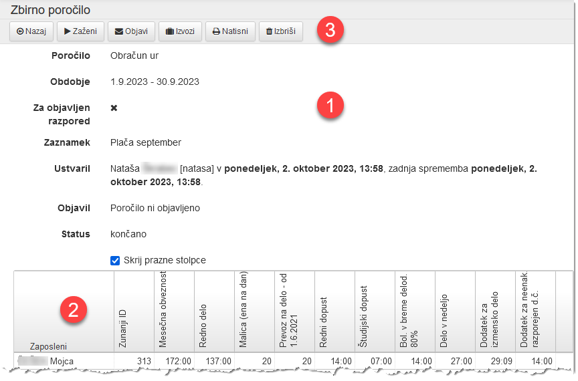Click the cell value 313
Screen dimensions: 578x381
click(144, 362)
